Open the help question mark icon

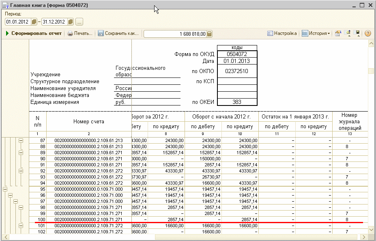pos(368,33)
